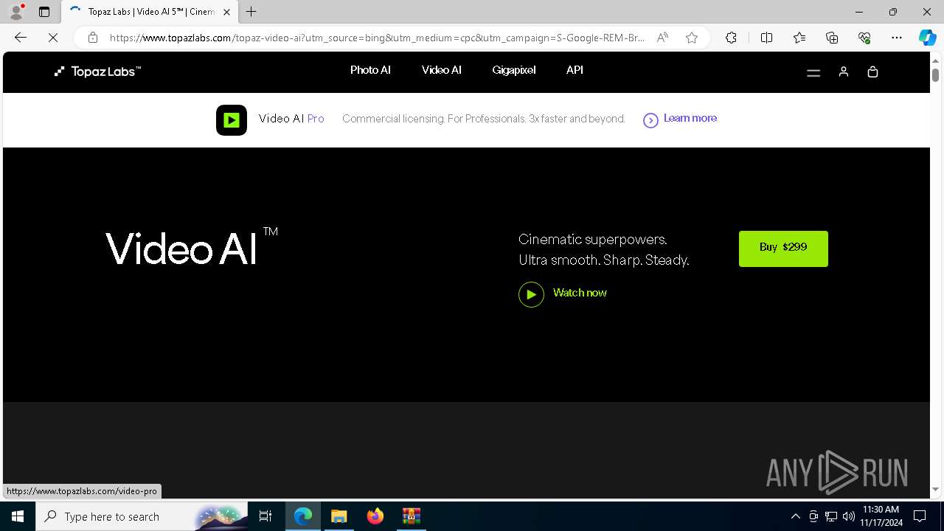Open the Copilot sidebar icon
Image resolution: width=944 pixels, height=531 pixels.
927,38
